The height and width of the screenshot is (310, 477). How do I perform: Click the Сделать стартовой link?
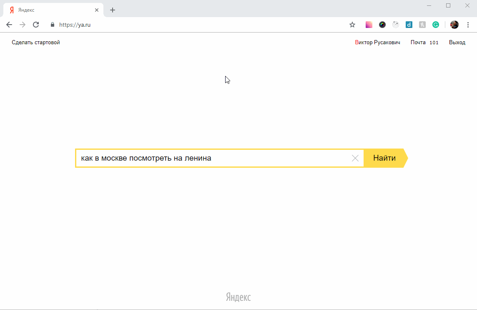click(36, 42)
